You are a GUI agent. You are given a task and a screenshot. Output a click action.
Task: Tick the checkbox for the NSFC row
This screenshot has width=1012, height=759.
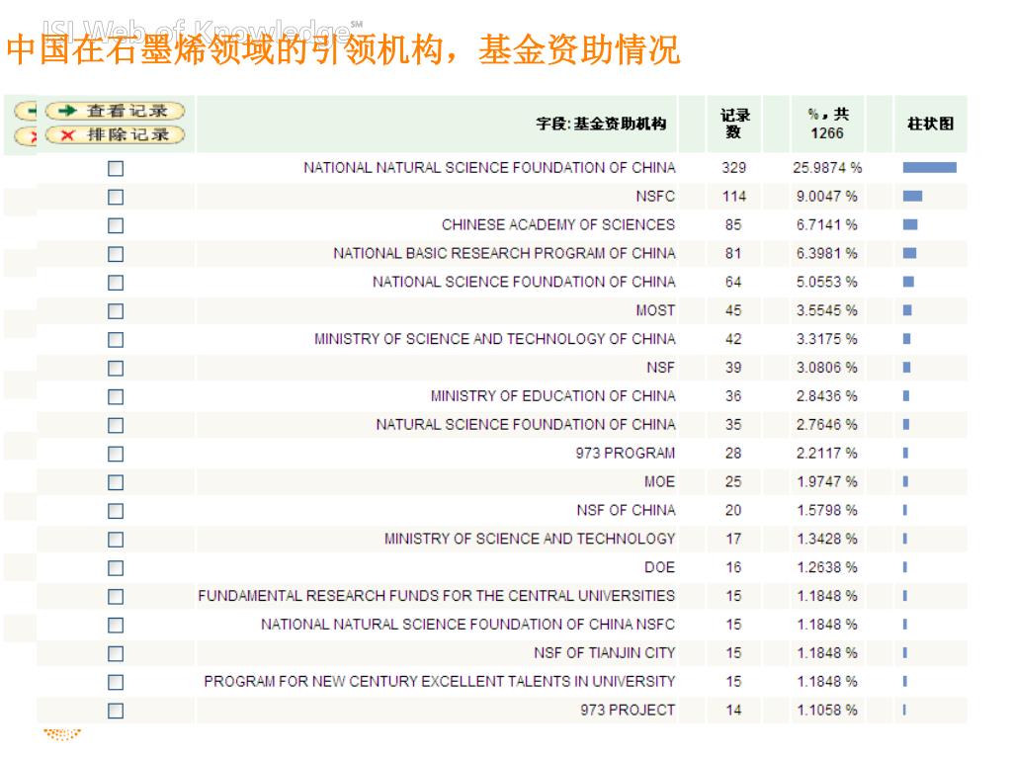(116, 197)
